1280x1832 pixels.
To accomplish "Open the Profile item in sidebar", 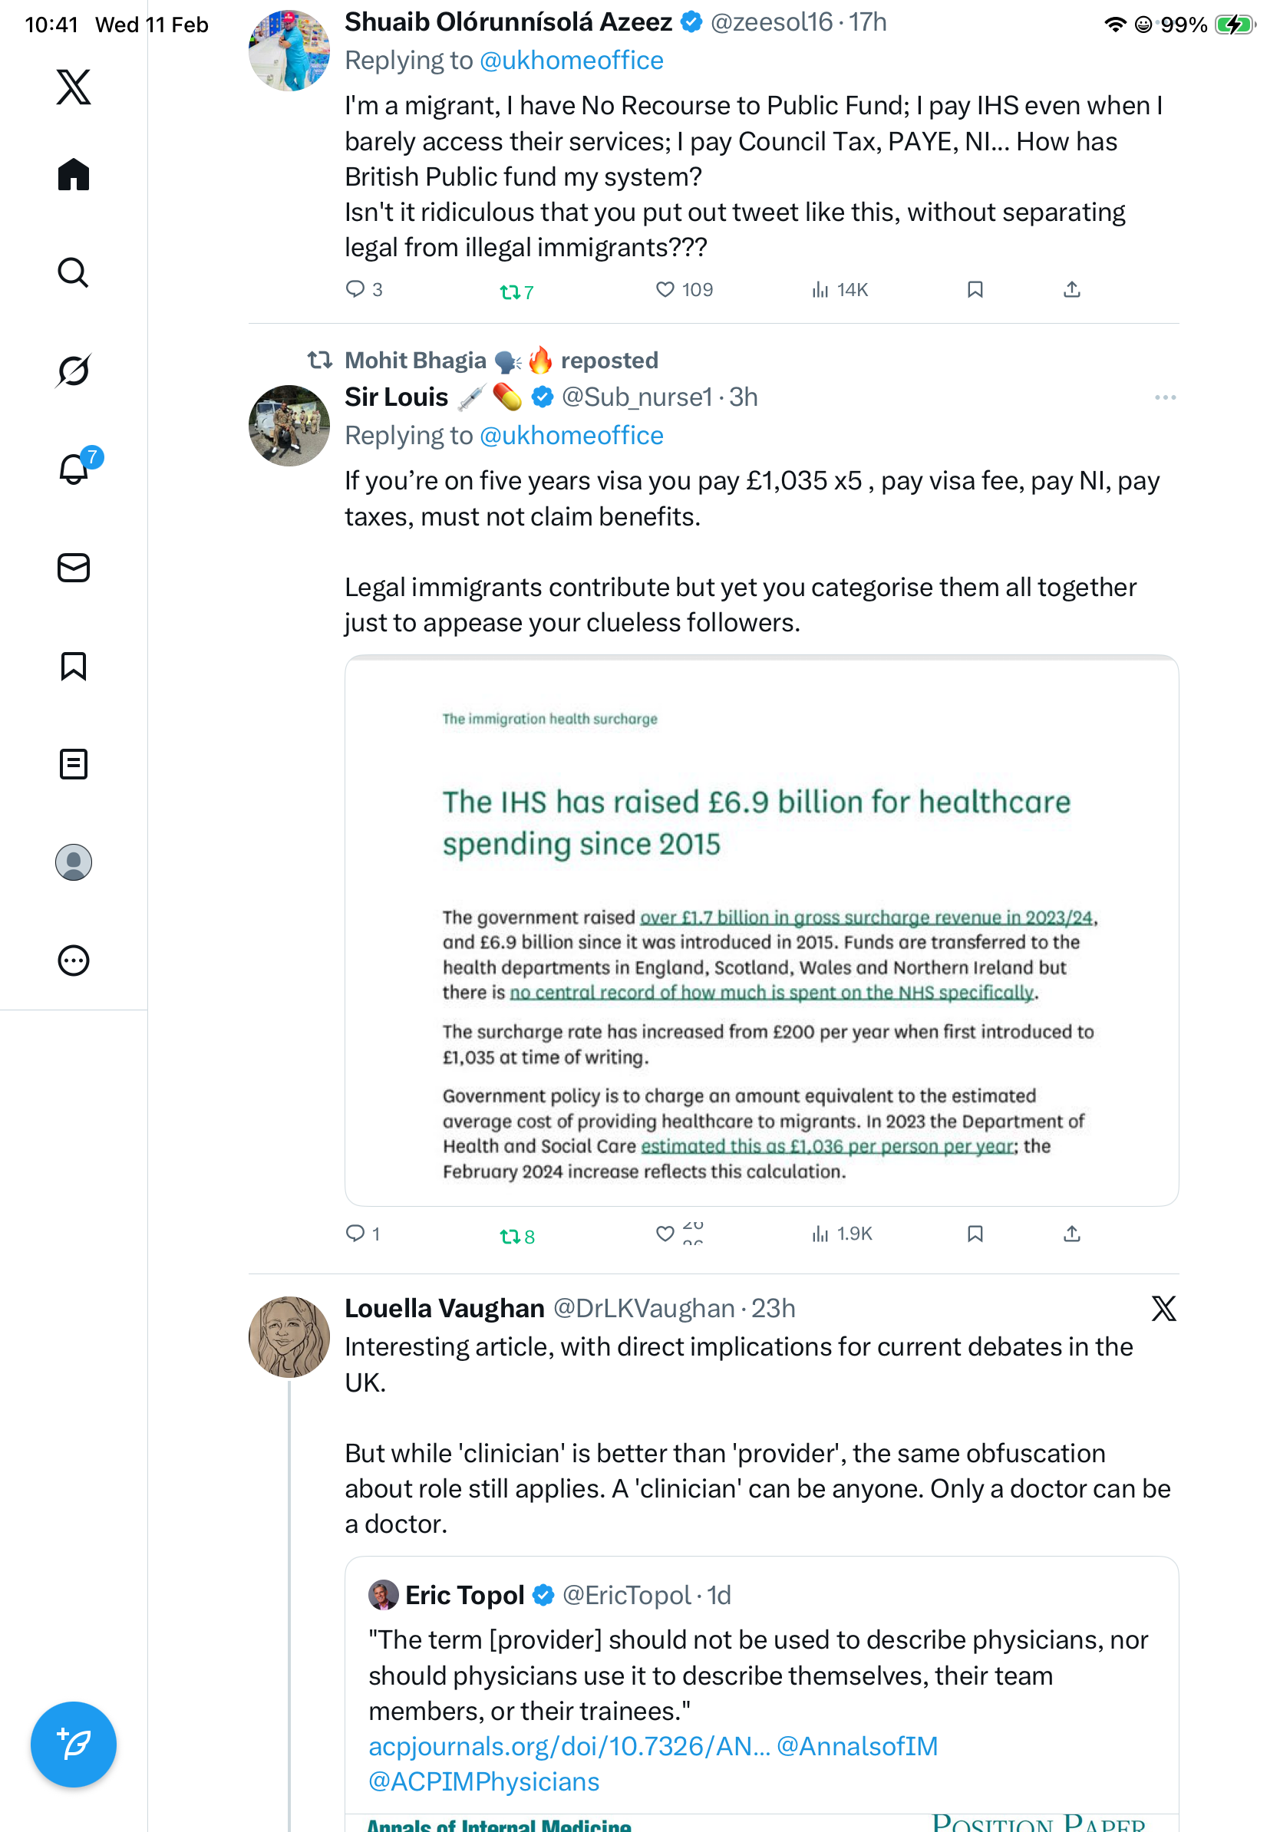I will click(74, 862).
